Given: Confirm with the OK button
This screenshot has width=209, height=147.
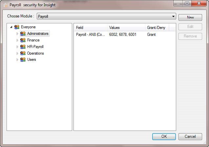Looking at the screenshot, I should pos(164,136).
